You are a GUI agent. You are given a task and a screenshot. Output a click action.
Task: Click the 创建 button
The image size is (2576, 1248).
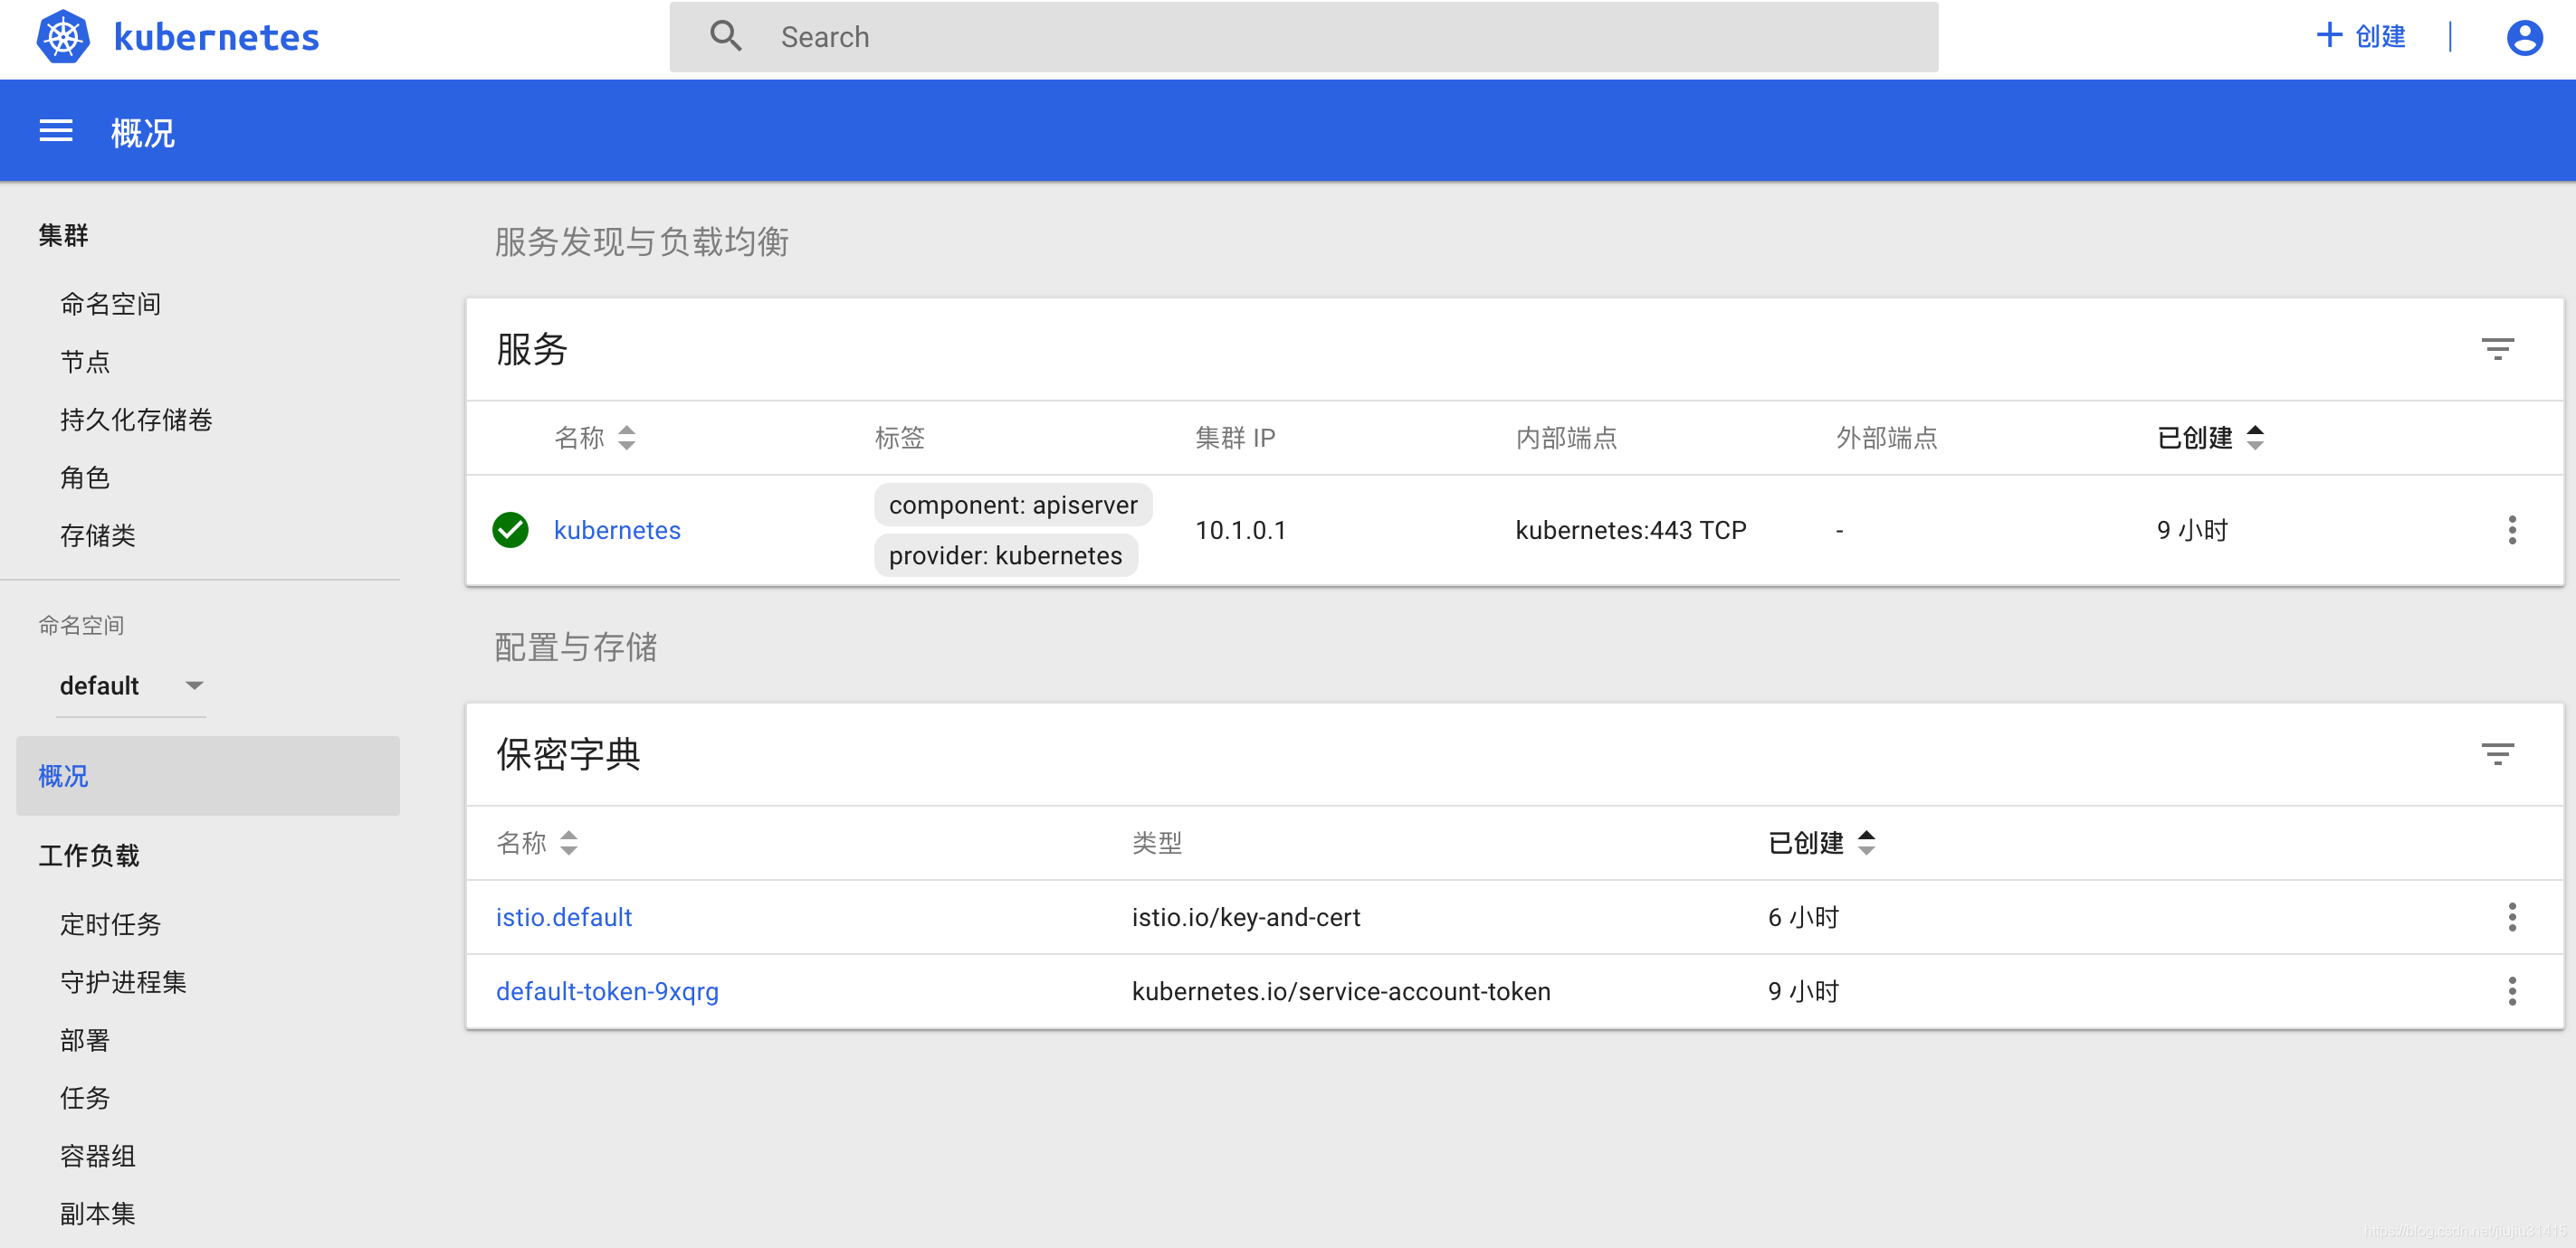2362,37
